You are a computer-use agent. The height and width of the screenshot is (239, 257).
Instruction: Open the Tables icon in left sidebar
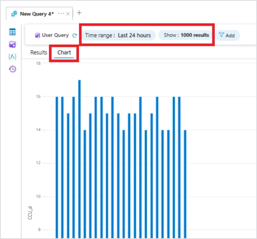point(12,32)
